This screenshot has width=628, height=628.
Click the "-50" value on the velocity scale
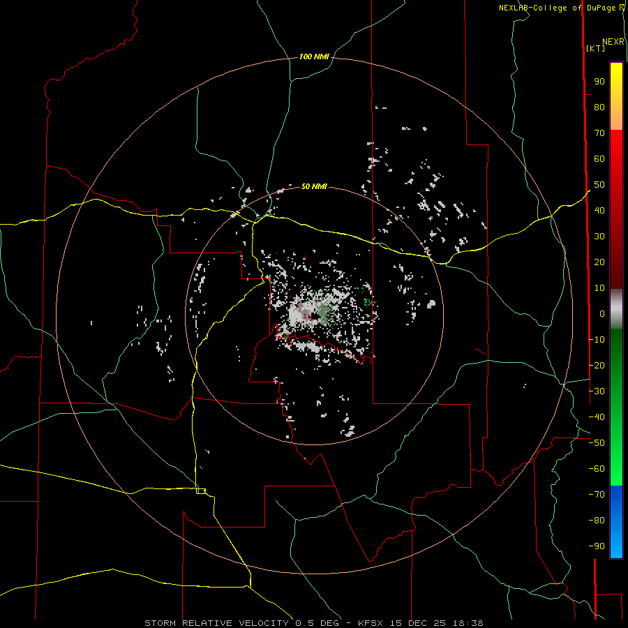point(597,443)
